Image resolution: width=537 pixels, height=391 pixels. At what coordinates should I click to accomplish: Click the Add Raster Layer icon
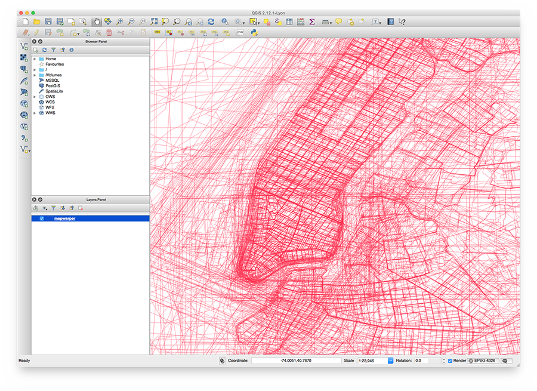point(24,57)
